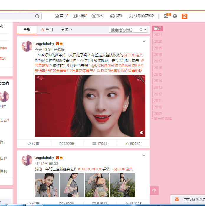Image resolution: width=205 pixels, height=206 pixels.
Task: Expand the 更多 dropdown
Action: (x=66, y=30)
